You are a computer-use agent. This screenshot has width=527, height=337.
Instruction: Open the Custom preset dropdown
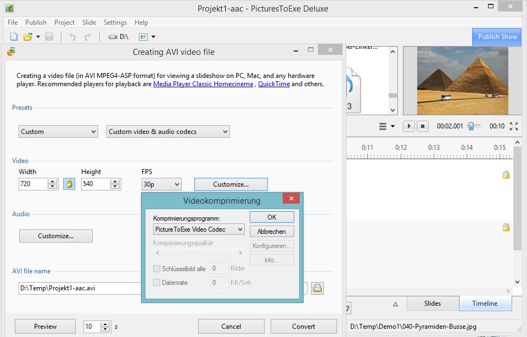[58, 132]
